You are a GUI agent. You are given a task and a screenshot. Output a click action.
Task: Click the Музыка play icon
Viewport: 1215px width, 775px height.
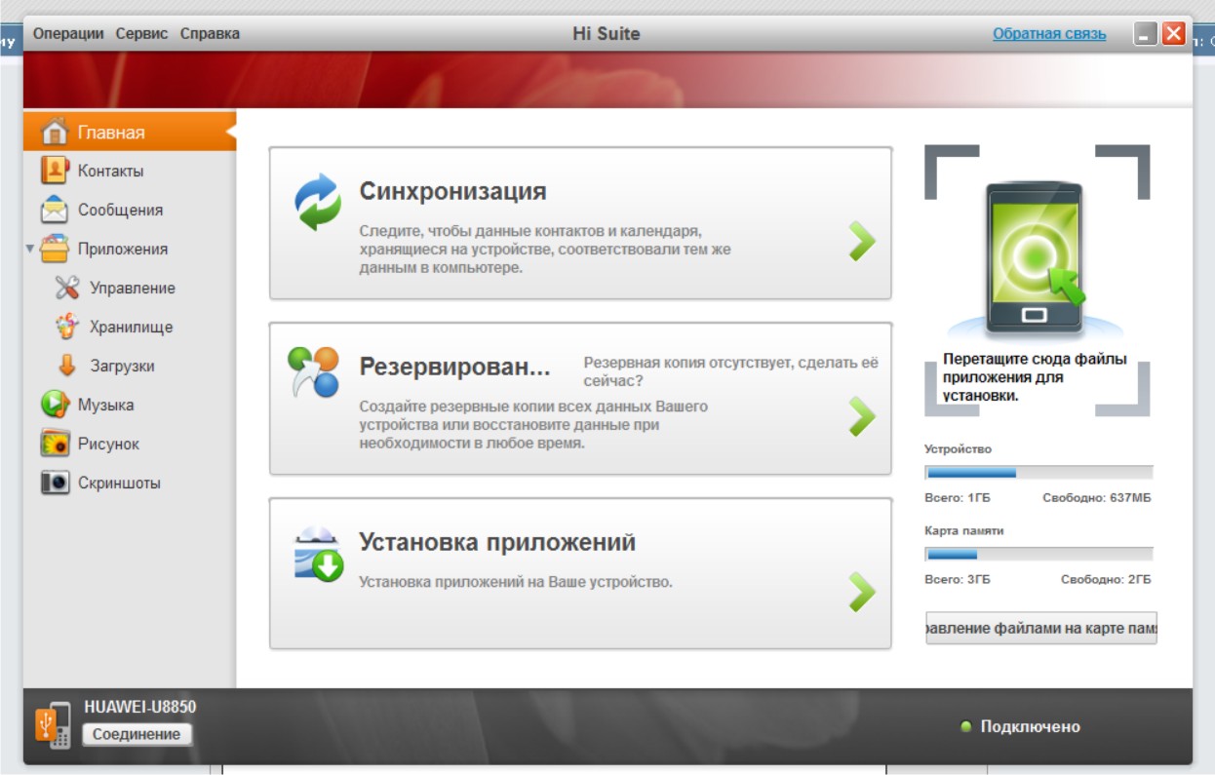55,405
